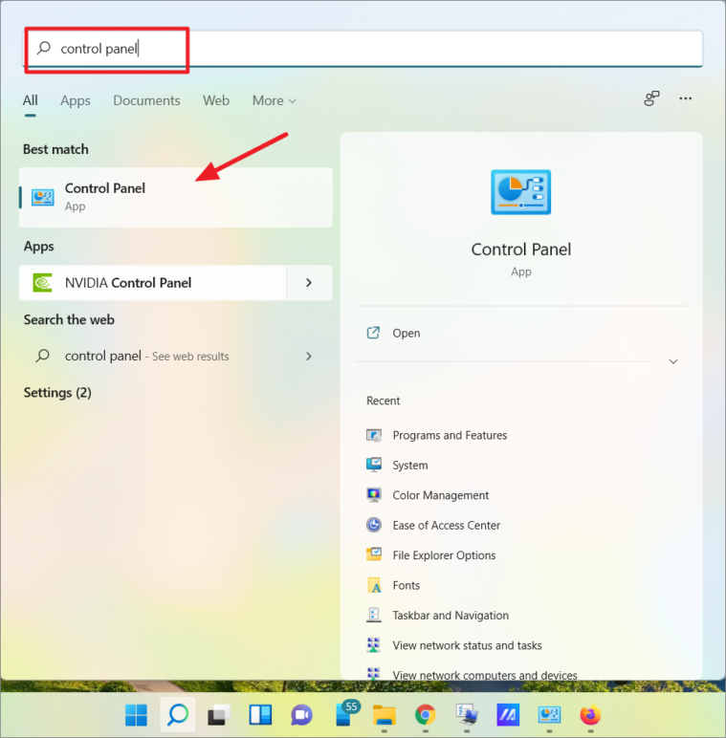
Task: Launch Google Chrome from the taskbar
Action: tap(425, 715)
